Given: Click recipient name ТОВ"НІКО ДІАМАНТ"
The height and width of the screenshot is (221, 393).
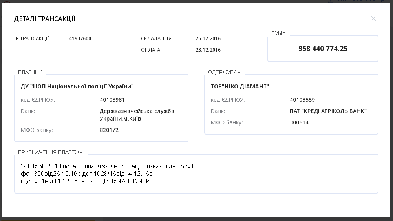Looking at the screenshot, I should (x=240, y=86).
